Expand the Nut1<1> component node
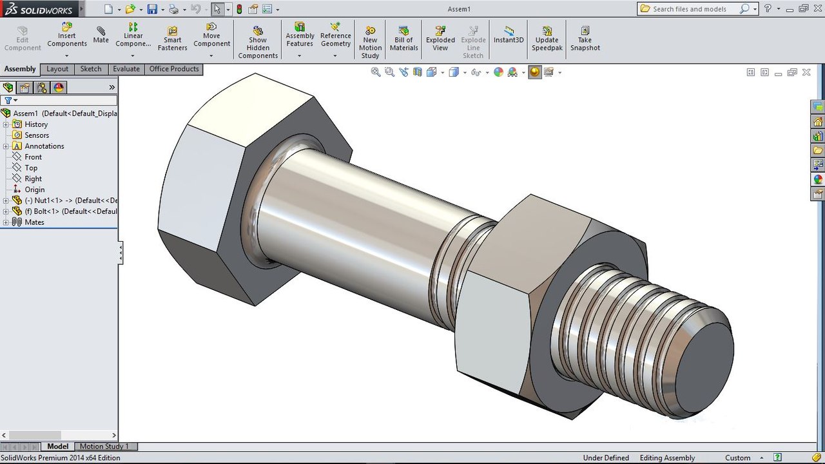 pos(6,200)
